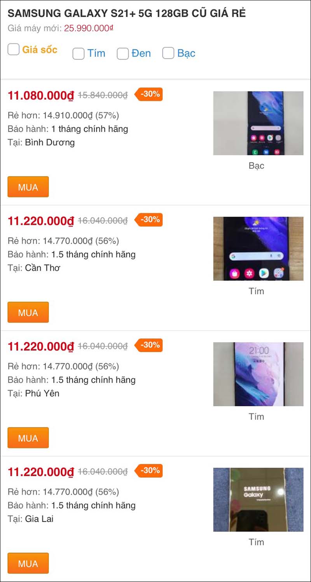Click the Gia Lai Samsung Galaxy photo
This screenshot has height=582, width=311.
258,500
